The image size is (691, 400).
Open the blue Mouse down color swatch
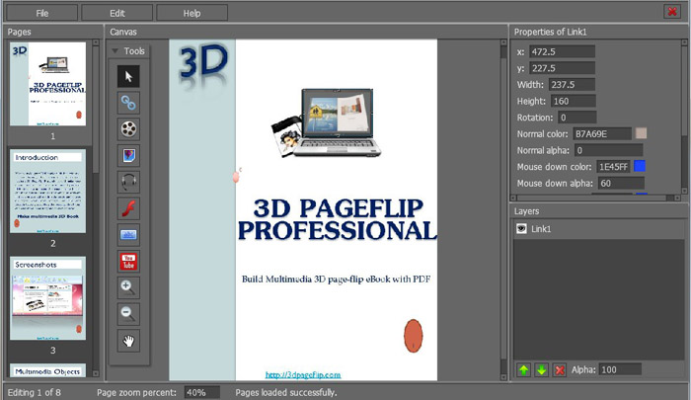[x=640, y=166]
